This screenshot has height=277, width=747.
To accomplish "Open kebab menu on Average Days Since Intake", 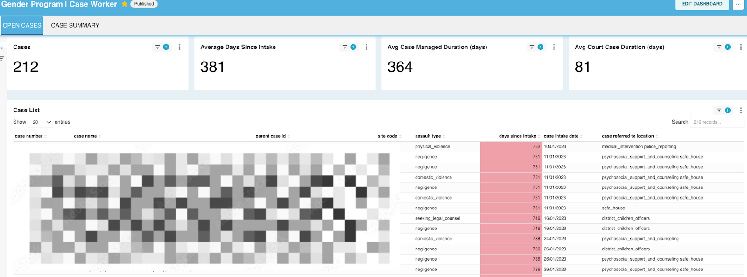I will (366, 47).
